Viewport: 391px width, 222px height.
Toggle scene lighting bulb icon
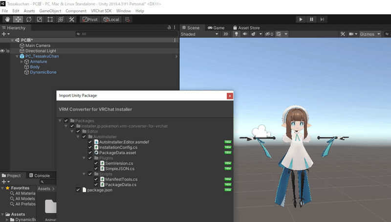tap(237, 34)
